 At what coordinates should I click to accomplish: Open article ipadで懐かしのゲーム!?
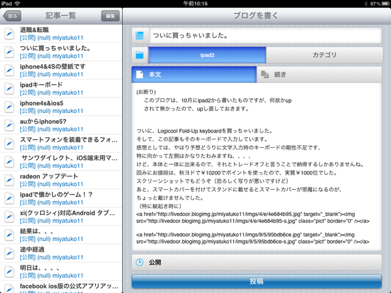[x=61, y=198]
